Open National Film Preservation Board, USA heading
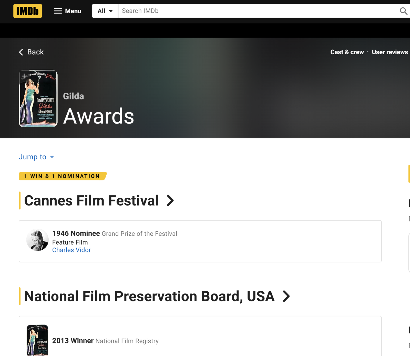Viewport: 410px width, 356px height. point(149,296)
